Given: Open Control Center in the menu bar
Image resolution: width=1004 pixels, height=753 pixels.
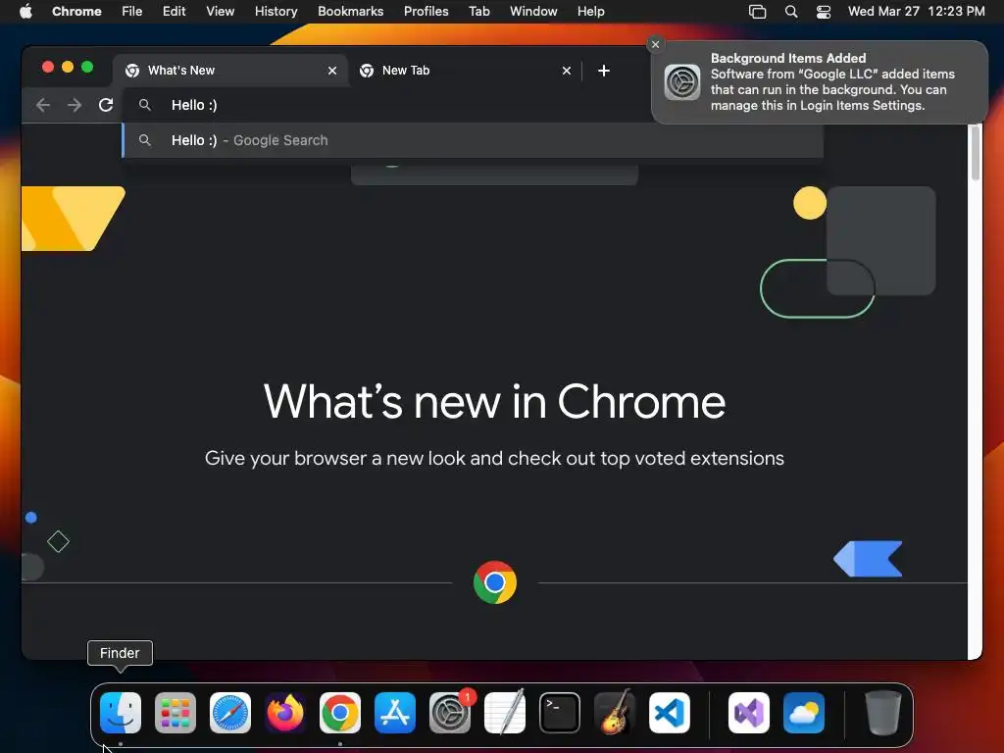Looking at the screenshot, I should (x=824, y=12).
